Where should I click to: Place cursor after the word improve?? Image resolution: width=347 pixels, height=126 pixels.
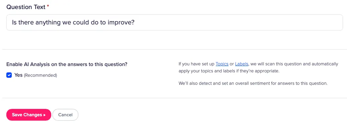pyautogui.click(x=135, y=22)
